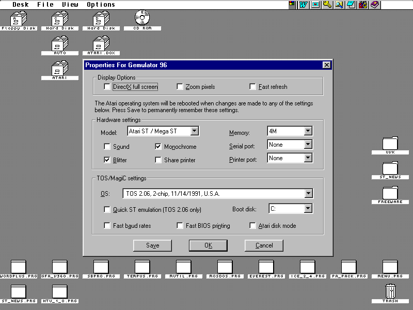Click the blue W toolbar icon
Viewport: 413px width, 310px height.
coord(303,5)
